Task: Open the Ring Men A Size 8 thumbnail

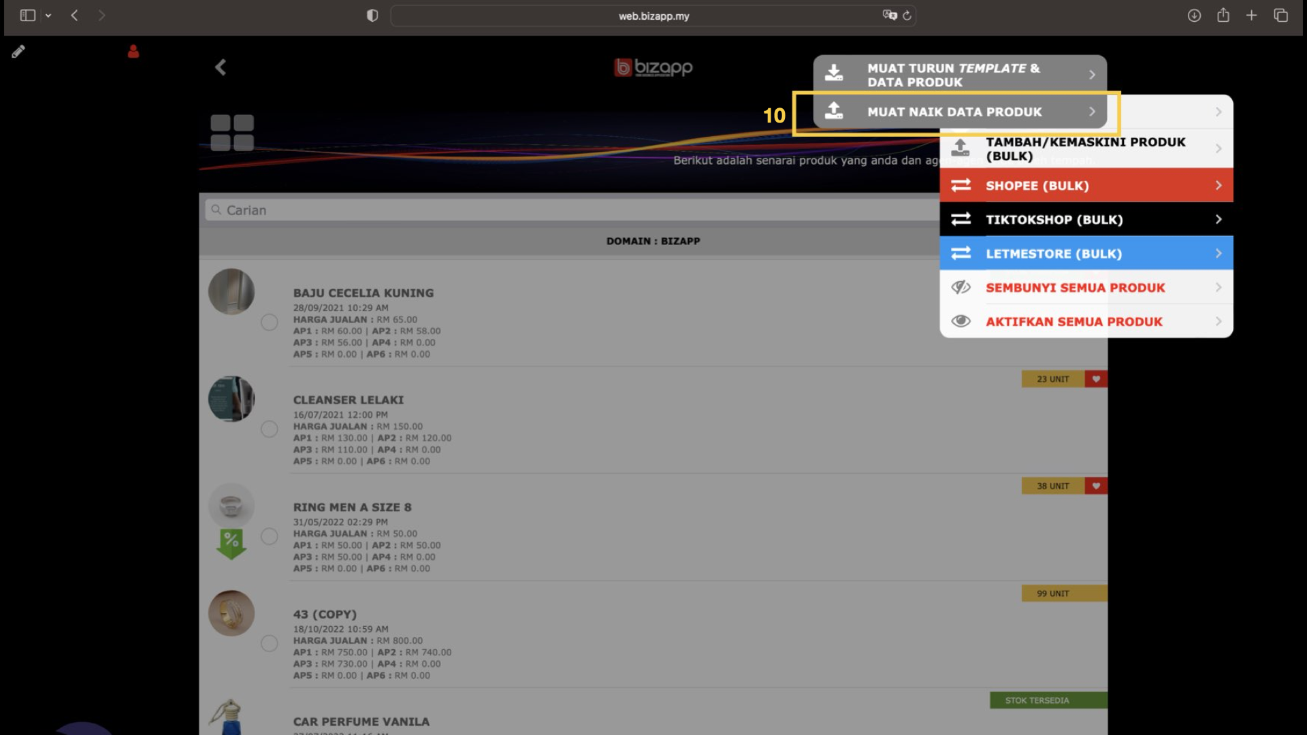Action: 231,506
